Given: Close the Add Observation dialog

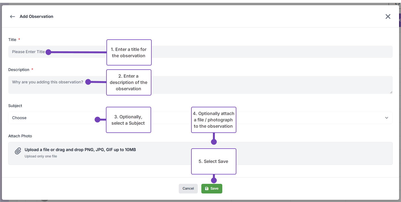Looking at the screenshot, I should [x=388, y=17].
